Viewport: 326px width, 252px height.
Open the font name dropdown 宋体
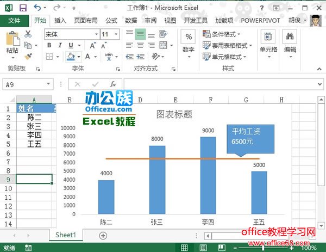(96, 34)
